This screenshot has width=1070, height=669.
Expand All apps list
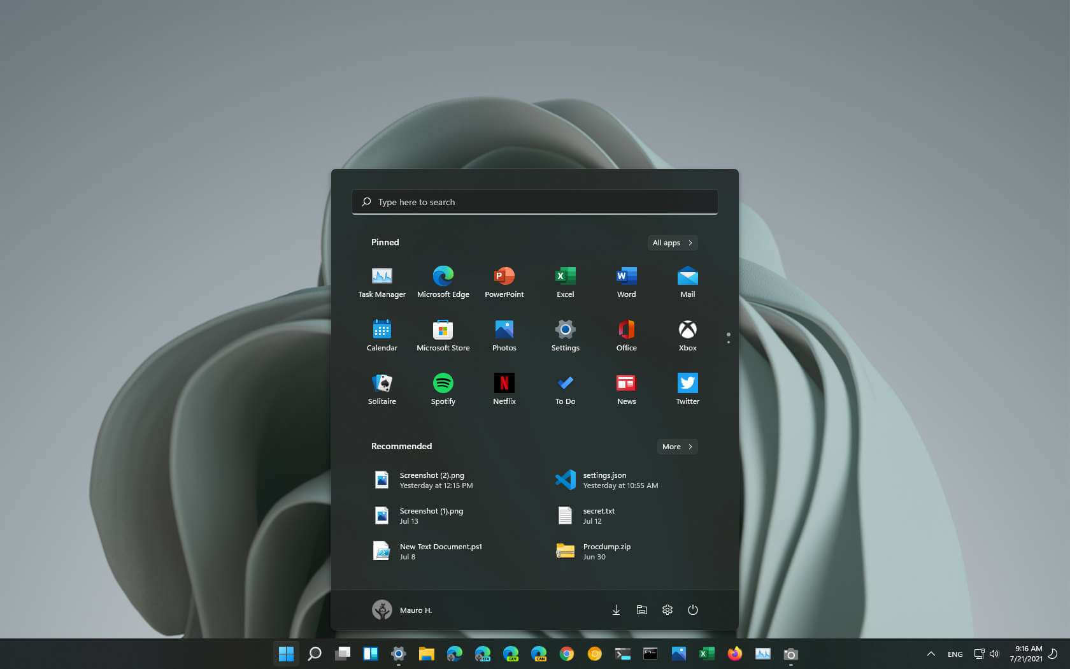point(672,243)
